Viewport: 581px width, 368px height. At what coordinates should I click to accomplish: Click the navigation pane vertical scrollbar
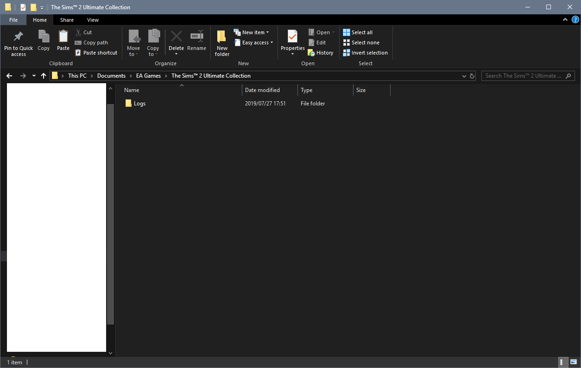pos(110,213)
